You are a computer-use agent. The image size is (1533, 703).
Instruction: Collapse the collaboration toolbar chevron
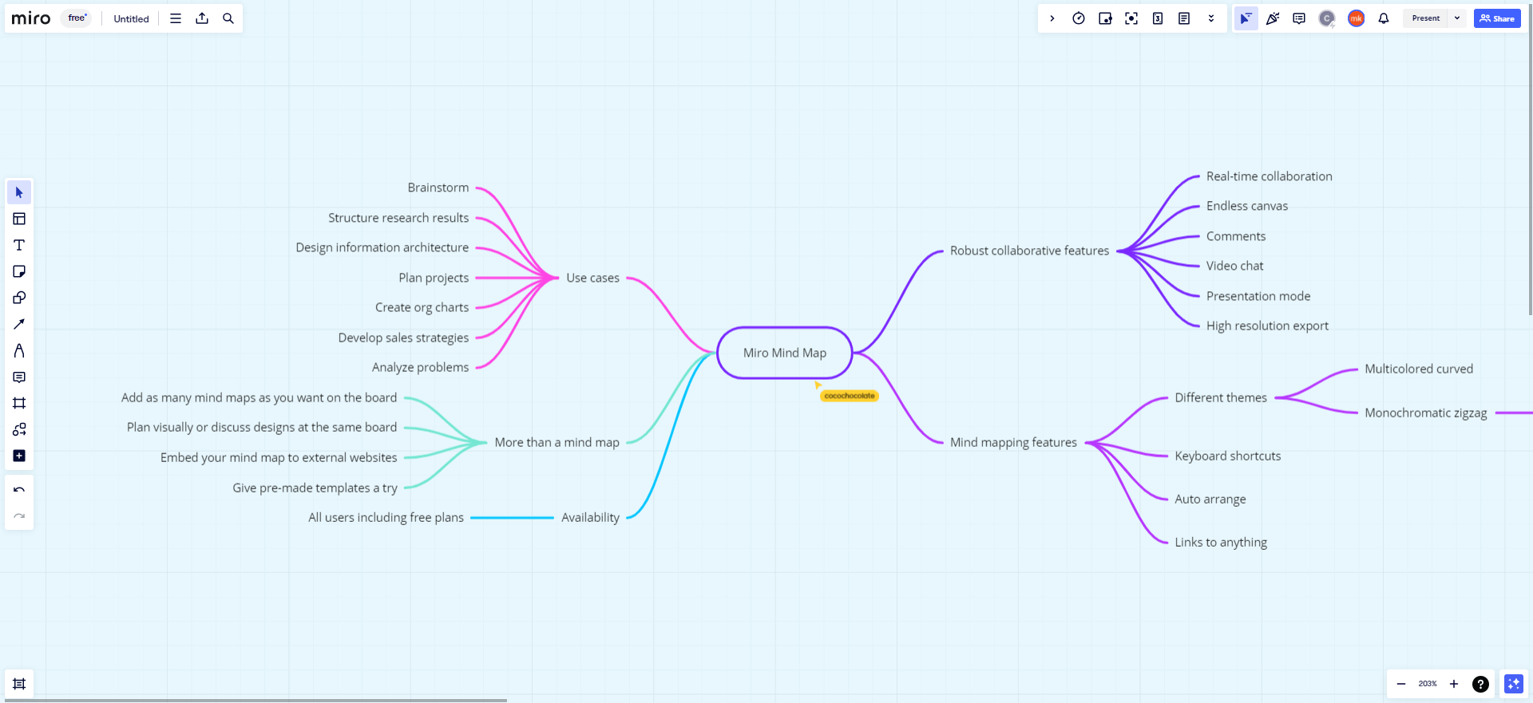(x=1052, y=18)
